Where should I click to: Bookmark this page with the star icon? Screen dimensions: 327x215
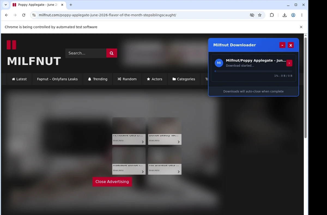coord(260,15)
